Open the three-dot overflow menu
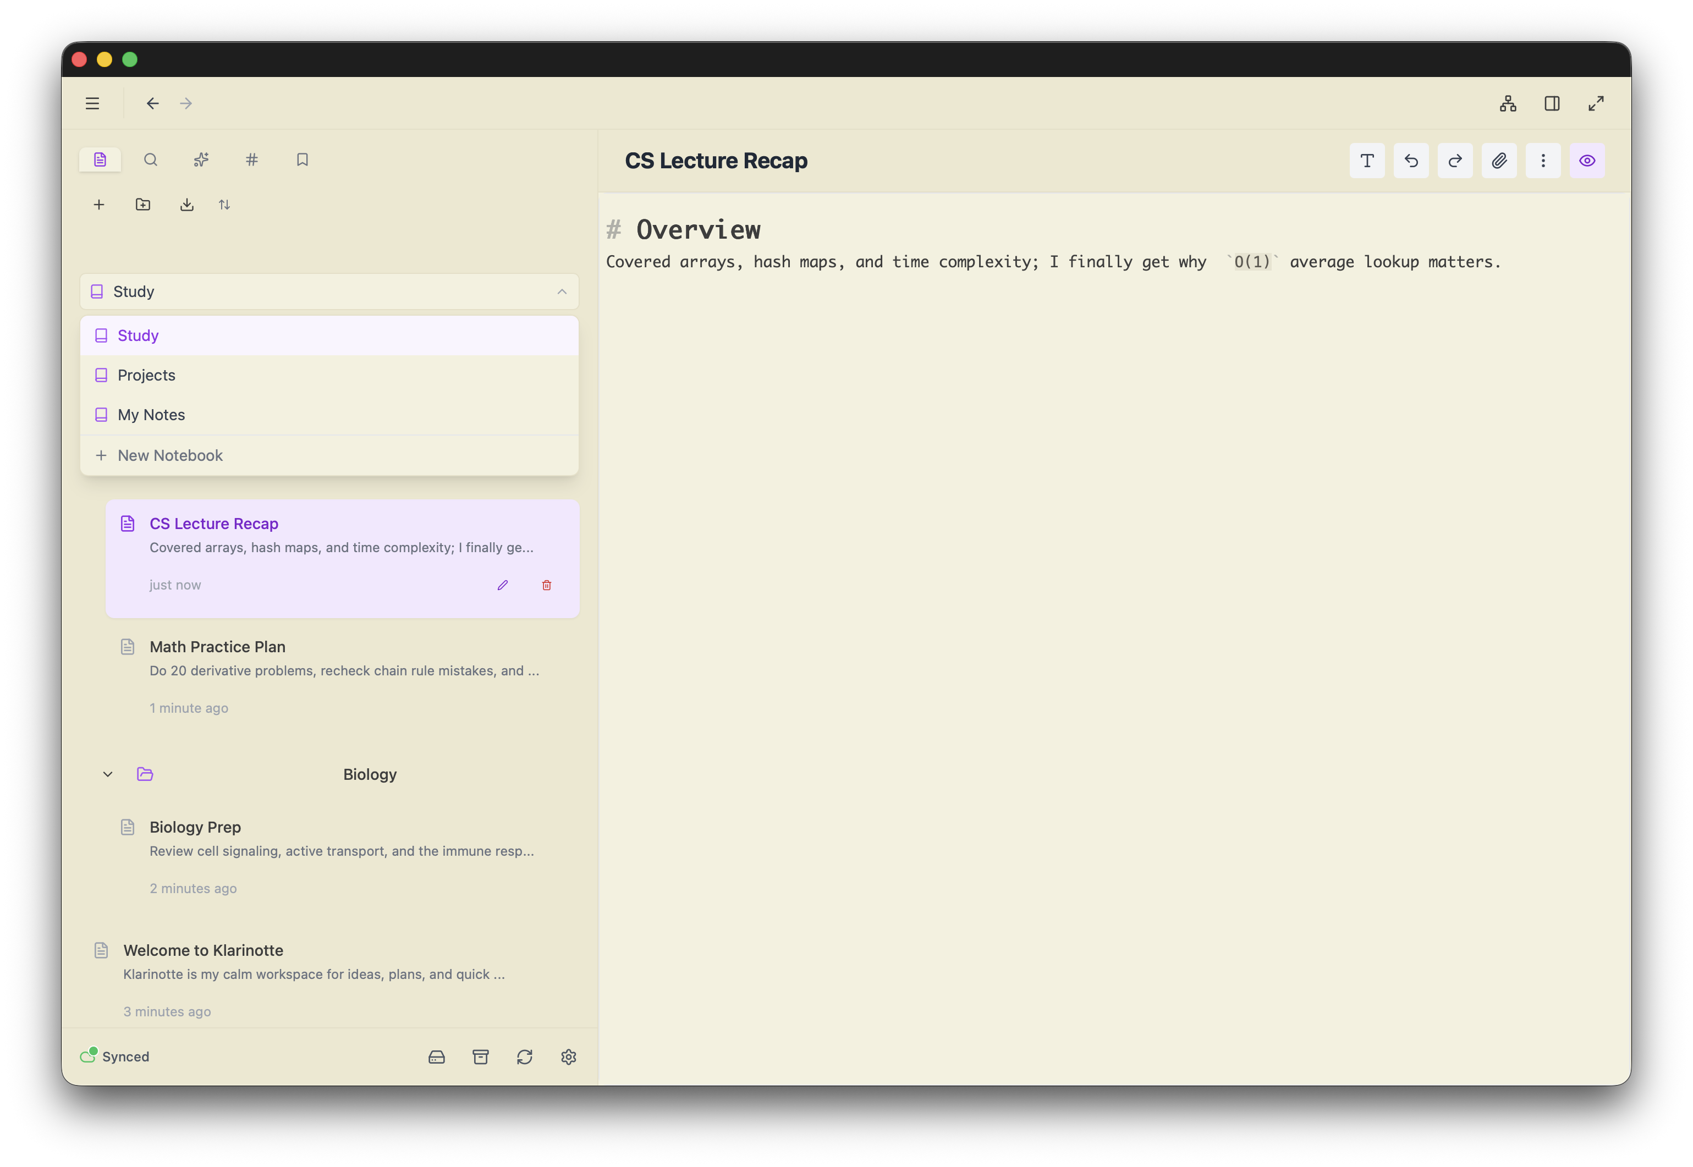This screenshot has height=1167, width=1693. pyautogui.click(x=1543, y=160)
